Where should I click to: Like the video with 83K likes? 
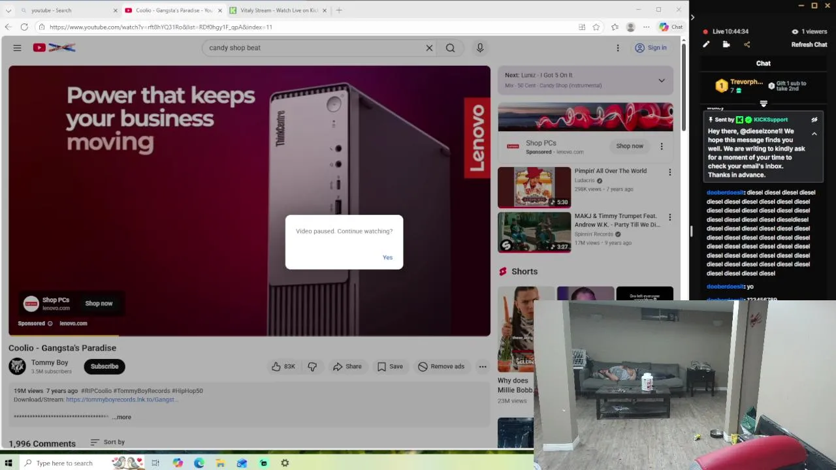tap(283, 366)
